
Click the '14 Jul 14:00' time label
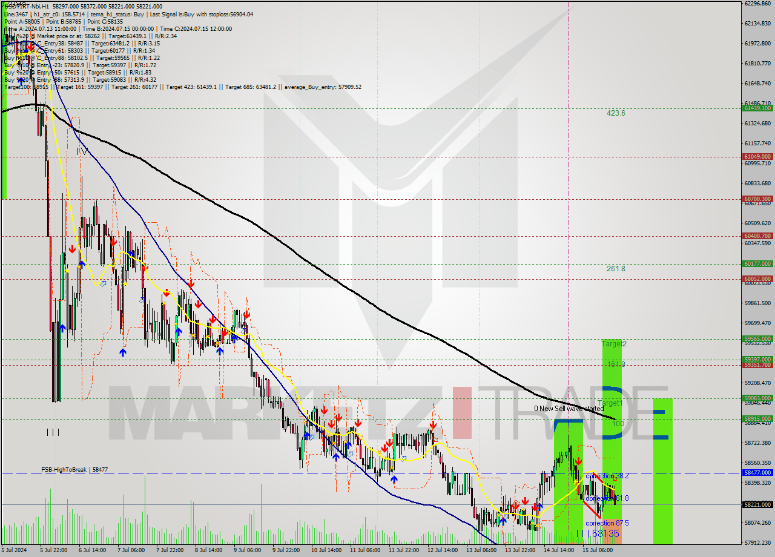pyautogui.click(x=559, y=550)
